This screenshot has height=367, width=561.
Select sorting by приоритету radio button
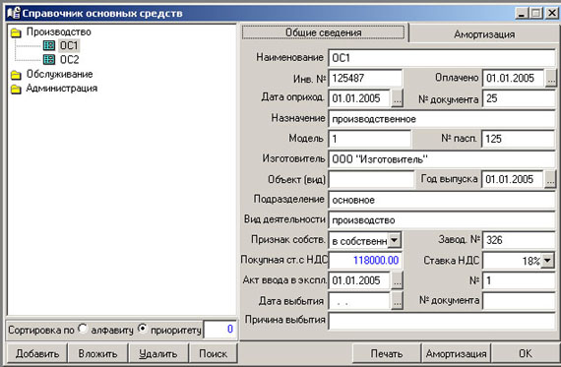click(143, 328)
